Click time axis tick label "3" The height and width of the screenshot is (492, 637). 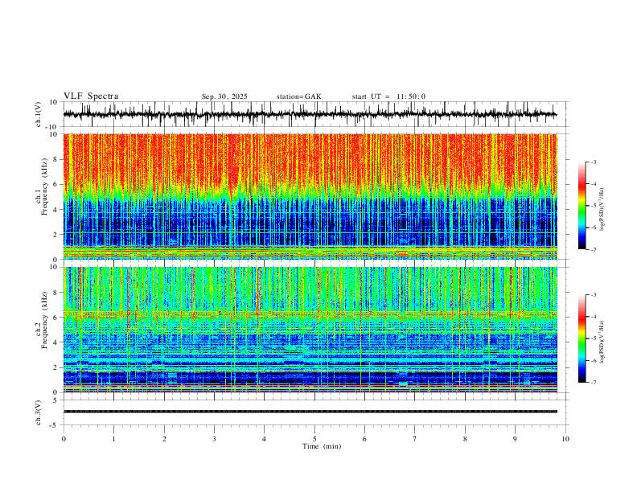(x=214, y=439)
